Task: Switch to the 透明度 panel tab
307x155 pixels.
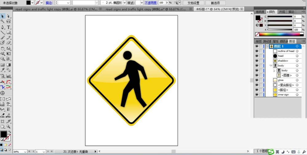Action: tap(260, 12)
